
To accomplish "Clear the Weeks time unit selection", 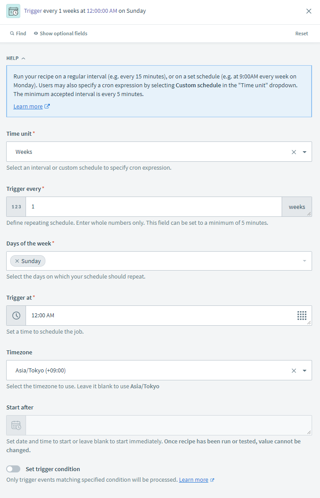I will point(294,152).
